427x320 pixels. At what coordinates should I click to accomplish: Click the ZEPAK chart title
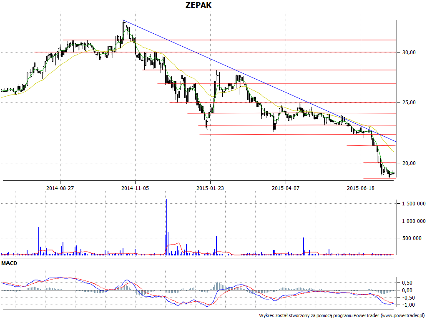pyautogui.click(x=198, y=5)
